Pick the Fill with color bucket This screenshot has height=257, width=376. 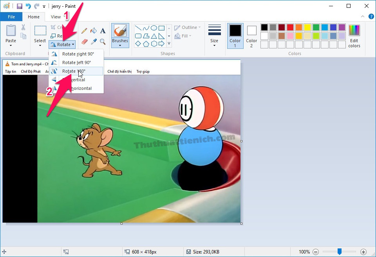click(93, 31)
